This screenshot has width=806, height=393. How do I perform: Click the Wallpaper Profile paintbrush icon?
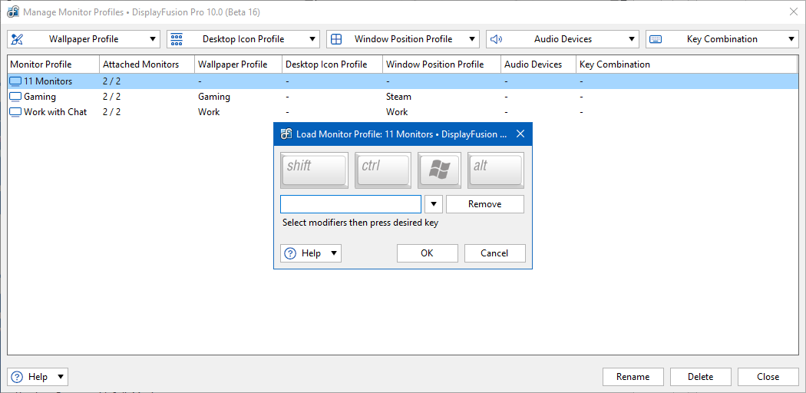17,39
